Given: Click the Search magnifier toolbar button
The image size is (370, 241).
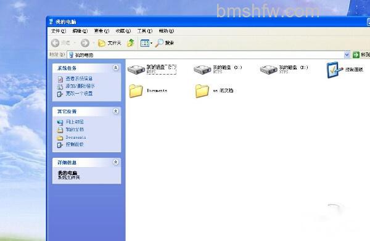Looking at the screenshot, I should click(165, 43).
